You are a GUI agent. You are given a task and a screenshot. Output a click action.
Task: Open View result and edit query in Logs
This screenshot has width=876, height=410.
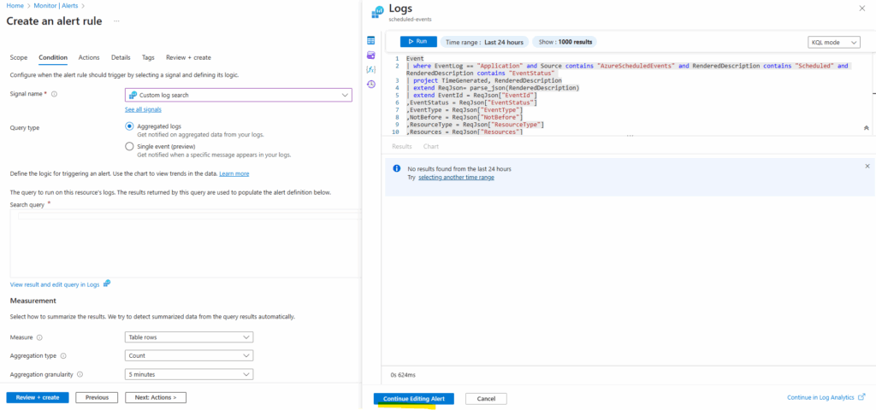click(55, 284)
